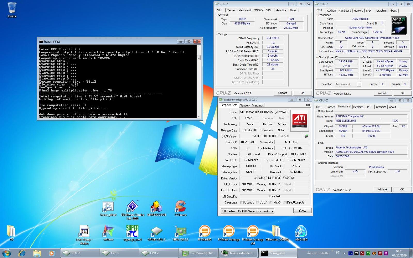Viewport: 413px width, 258px height.
Task: Click the BIOS save chip icon in GPU-Z
Action: click(306, 136)
